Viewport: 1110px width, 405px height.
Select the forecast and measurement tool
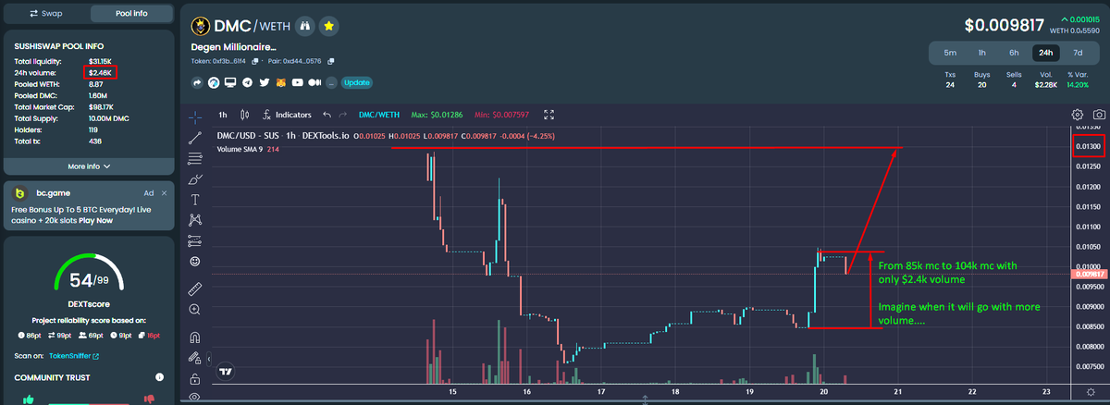coord(195,240)
